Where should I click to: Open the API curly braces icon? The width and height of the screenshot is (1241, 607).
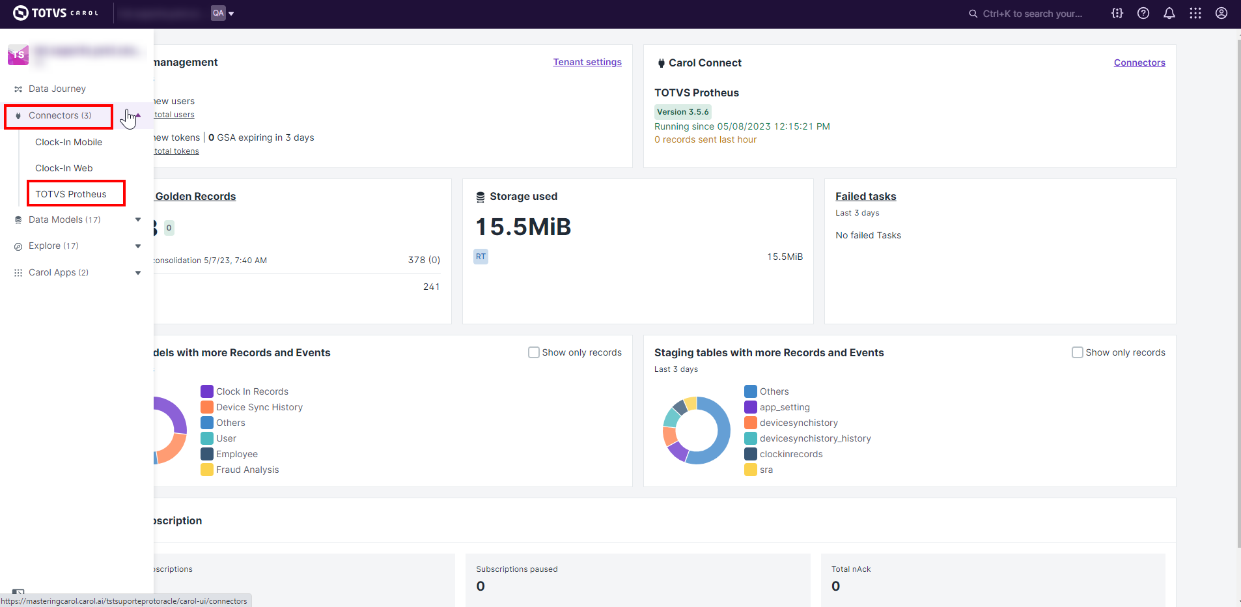pos(1117,13)
